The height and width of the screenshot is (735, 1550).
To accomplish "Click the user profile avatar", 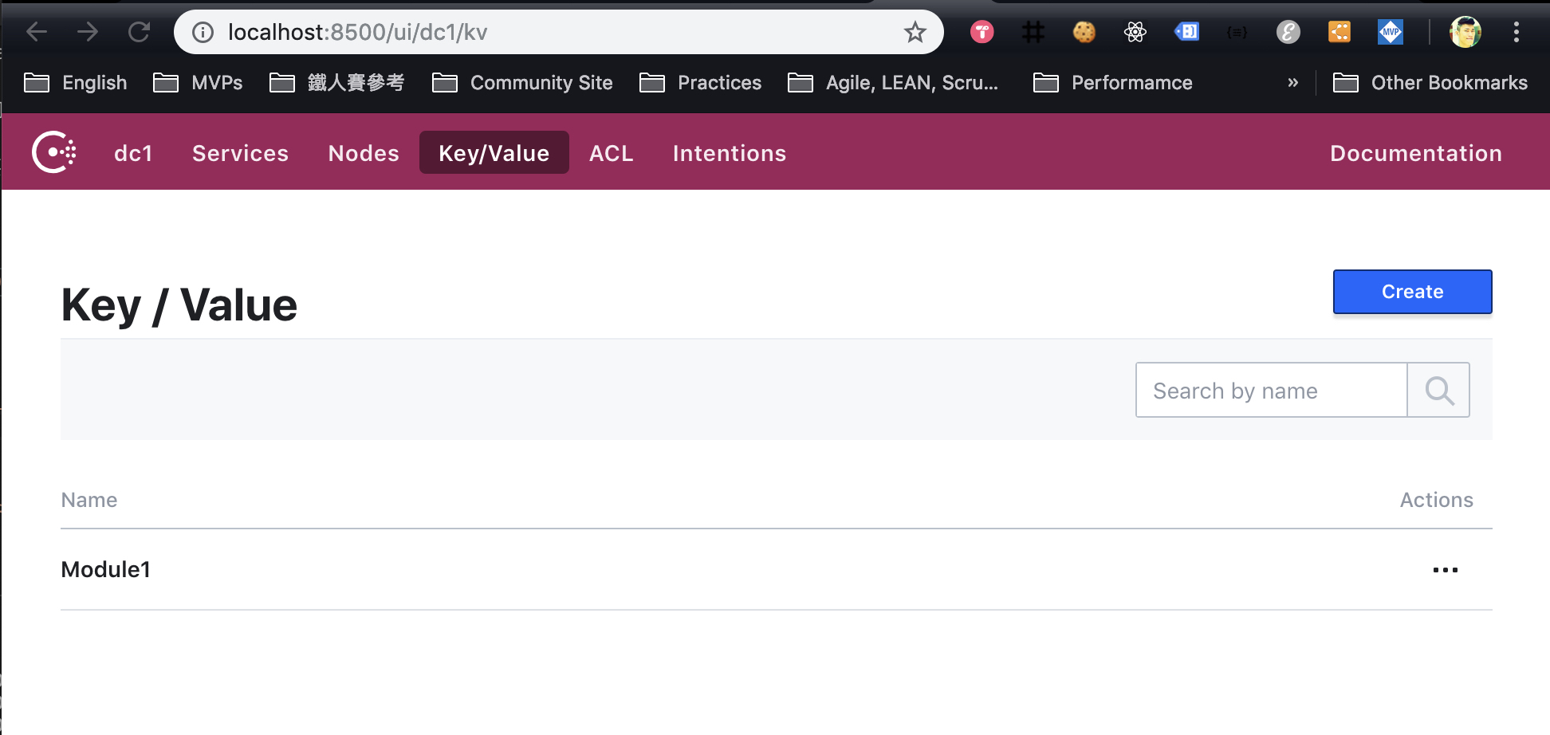I will coord(1465,33).
